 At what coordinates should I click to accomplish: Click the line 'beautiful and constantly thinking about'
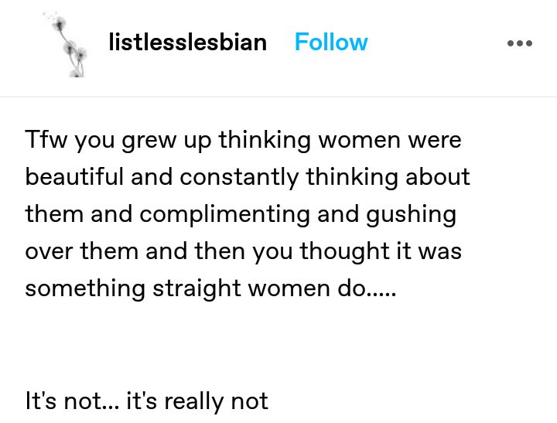[248, 177]
